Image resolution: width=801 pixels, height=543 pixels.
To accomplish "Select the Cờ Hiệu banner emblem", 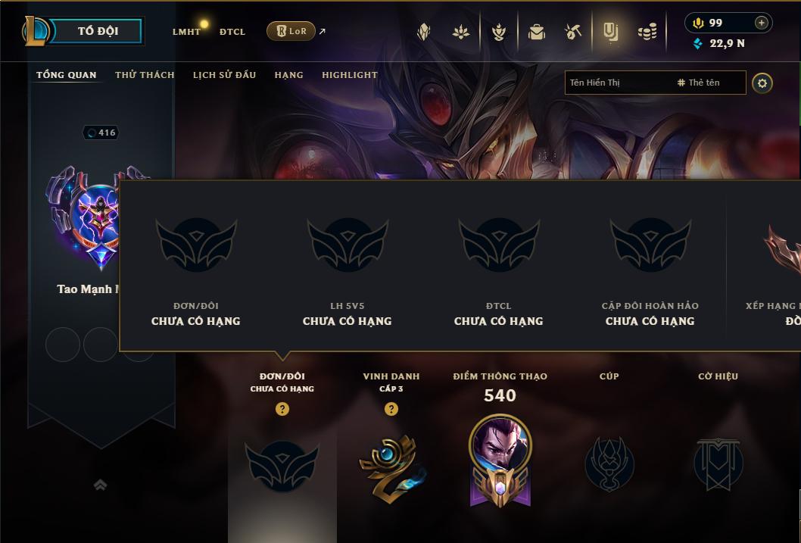I will pos(718,463).
